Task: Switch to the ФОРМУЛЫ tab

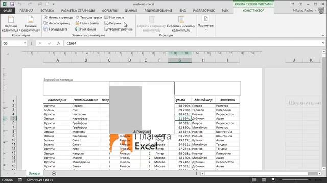Action: (109, 10)
